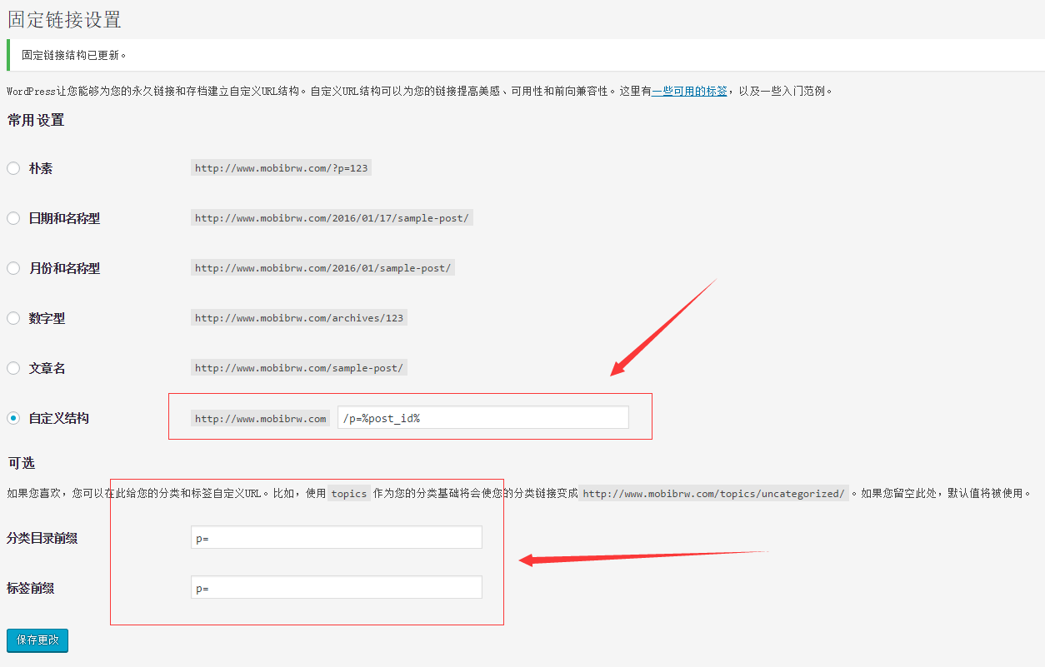1045x667 pixels.
Task: Focus the 标签前缀 input field
Action: tap(336, 588)
